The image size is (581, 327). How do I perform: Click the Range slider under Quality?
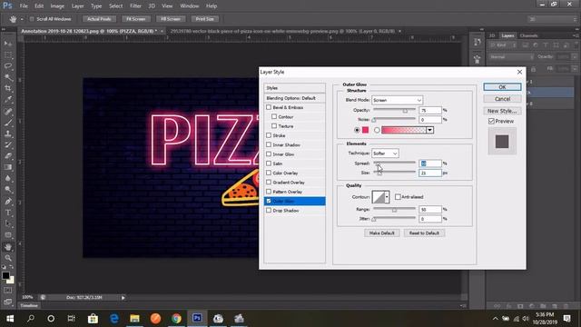coord(394,209)
